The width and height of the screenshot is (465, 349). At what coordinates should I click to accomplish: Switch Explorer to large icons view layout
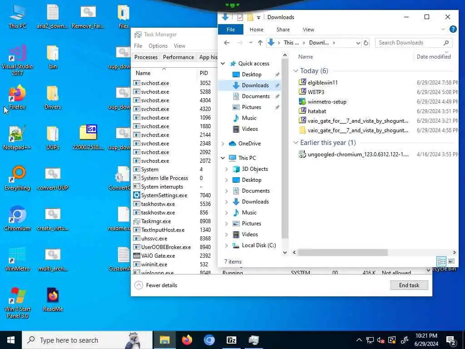click(451, 261)
